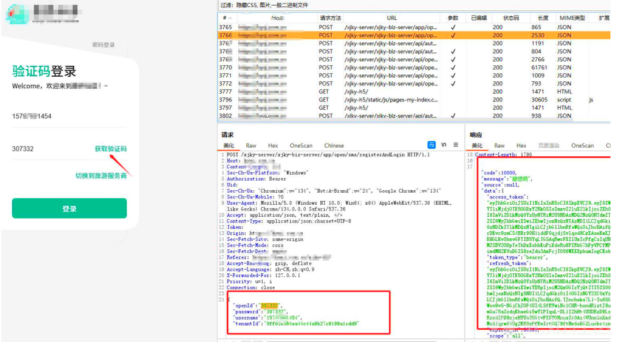Click 切换到旅游服务商 link

pyautogui.click(x=100, y=175)
